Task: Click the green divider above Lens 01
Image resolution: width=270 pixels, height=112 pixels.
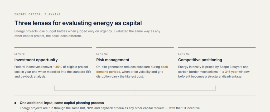Action: [x=53, y=47]
